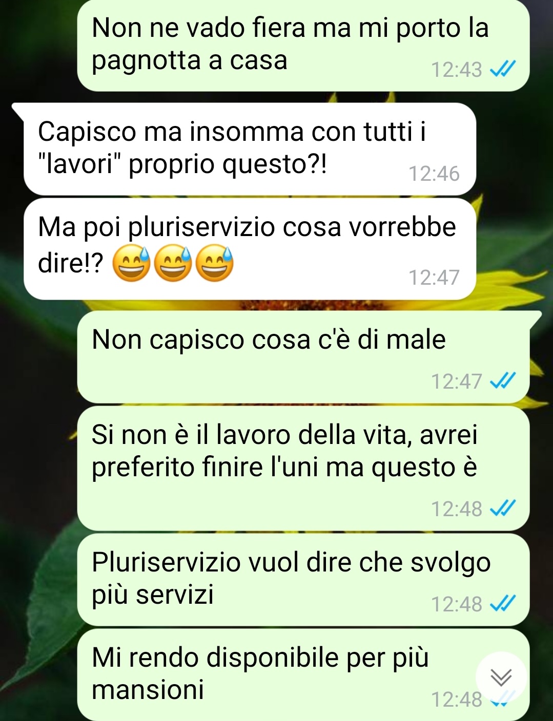Image resolution: width=553 pixels, height=721 pixels.
Task: Select 'Si non è il lavoro della vita' message
Action: [303, 469]
